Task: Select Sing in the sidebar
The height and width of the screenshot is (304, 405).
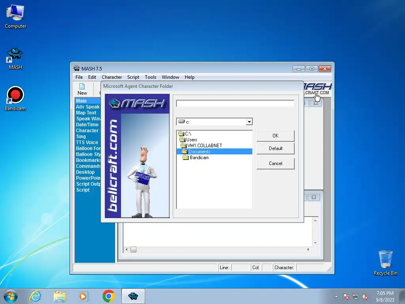Action: (81, 137)
